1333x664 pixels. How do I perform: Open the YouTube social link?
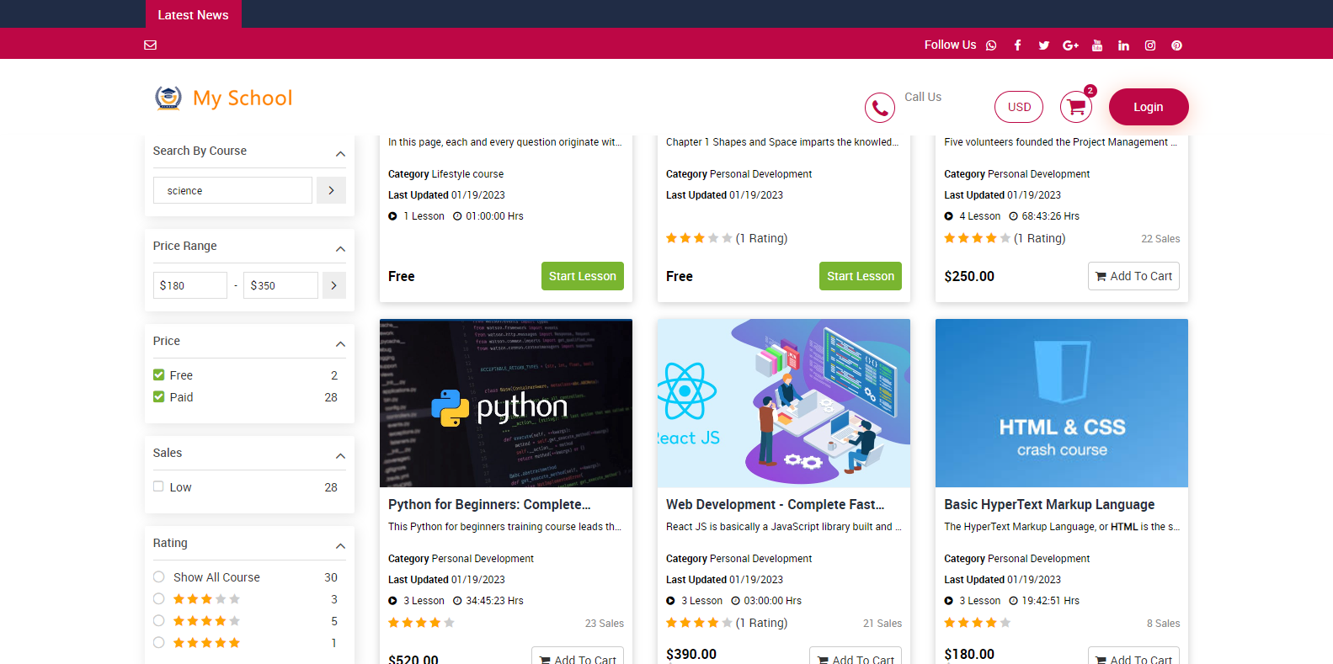point(1096,45)
